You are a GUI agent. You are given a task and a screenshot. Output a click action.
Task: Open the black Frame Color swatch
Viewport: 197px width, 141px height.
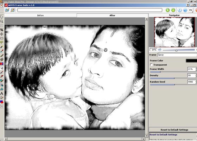(191, 60)
